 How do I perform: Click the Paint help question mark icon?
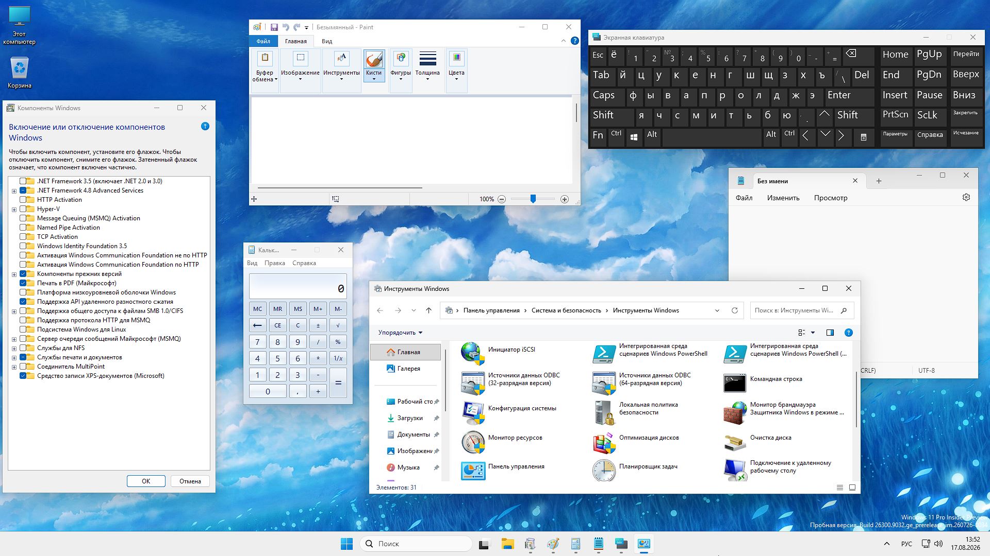(575, 41)
